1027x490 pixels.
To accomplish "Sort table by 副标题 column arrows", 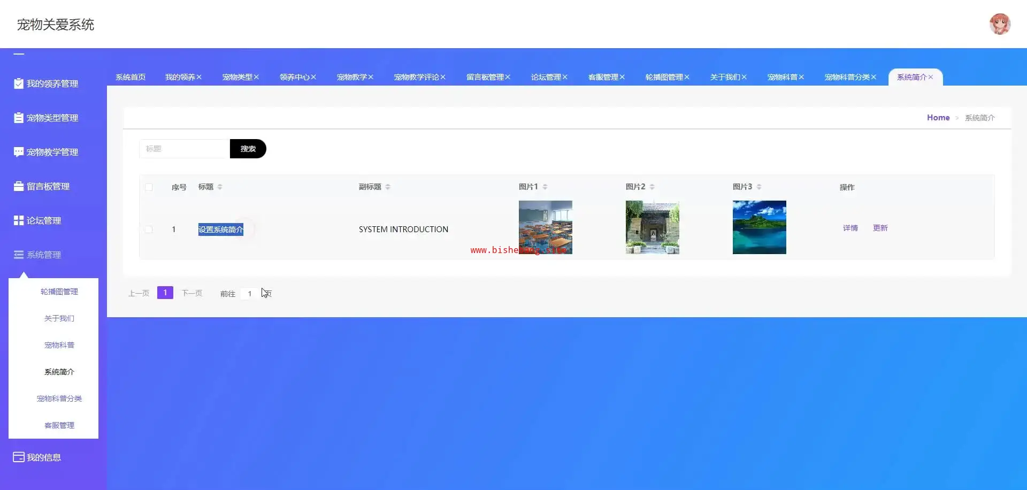I will pyautogui.click(x=388, y=187).
